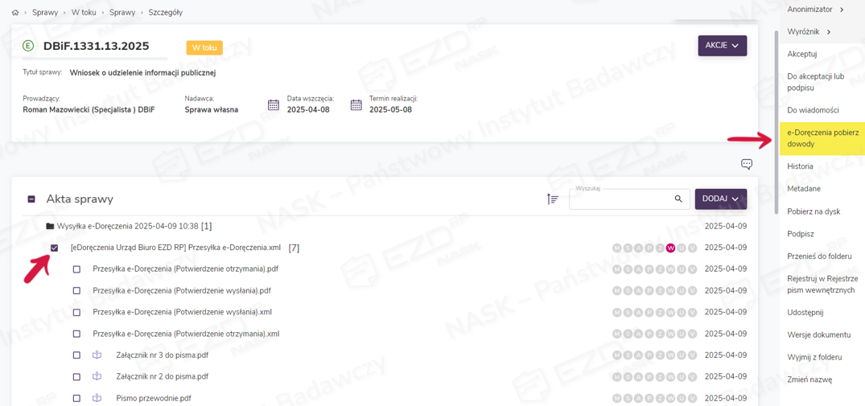Select e-Doręczenia pobierz dowody menu item

pos(822,137)
